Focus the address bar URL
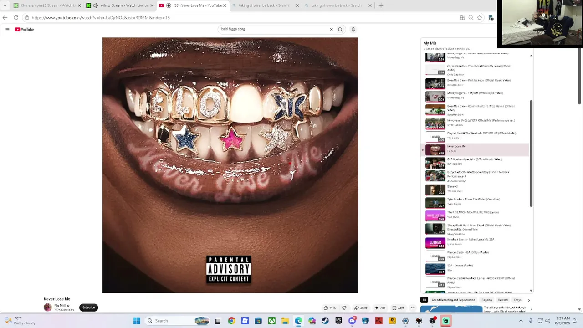Viewport: 583px width, 328px height. pyautogui.click(x=101, y=18)
